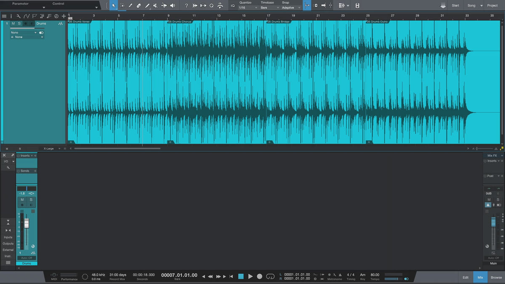This screenshot has width=505, height=284.
Task: Open the Timebase Bars dropdown
Action: (x=269, y=8)
